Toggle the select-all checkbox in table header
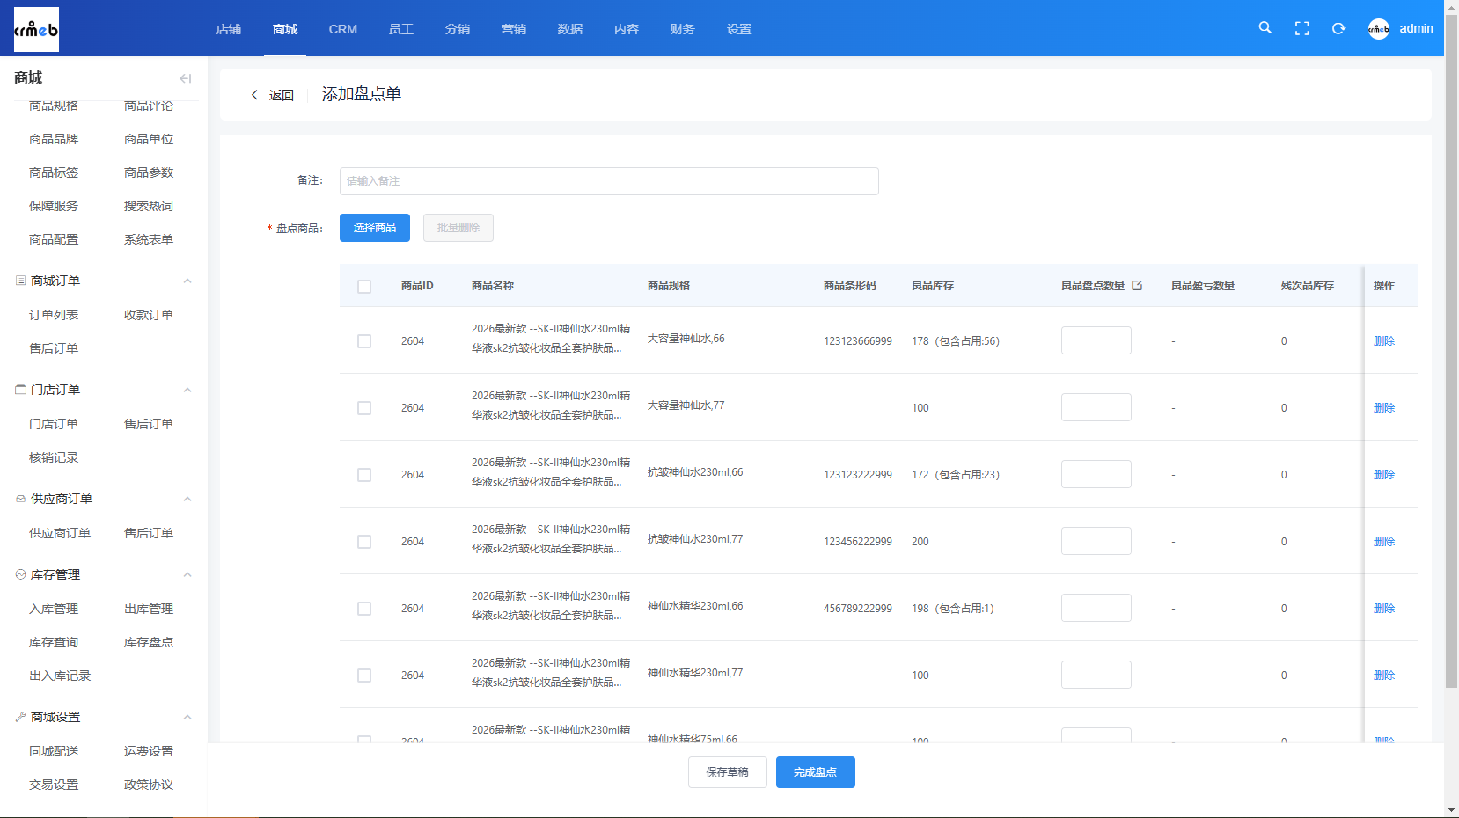The height and width of the screenshot is (818, 1459). click(x=364, y=287)
